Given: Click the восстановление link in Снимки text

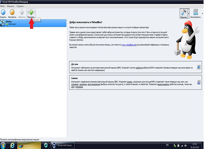Looking at the screenshot, I should [94, 84].
